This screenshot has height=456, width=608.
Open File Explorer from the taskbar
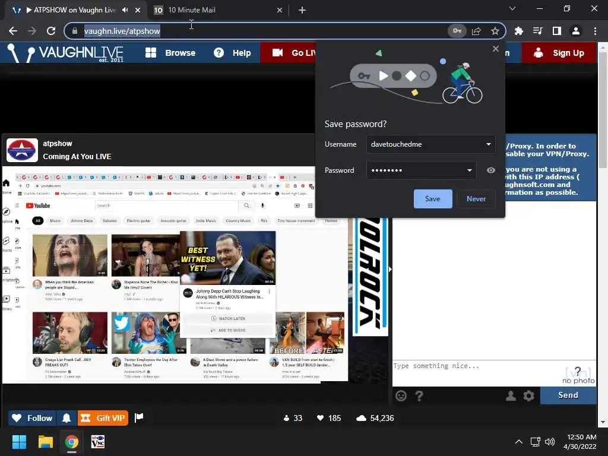45,442
